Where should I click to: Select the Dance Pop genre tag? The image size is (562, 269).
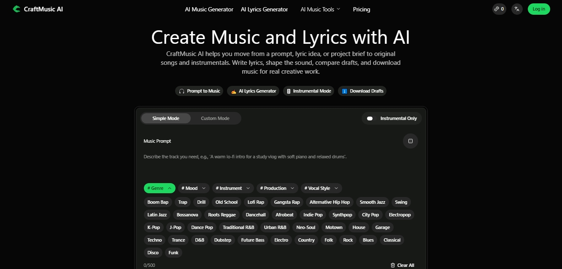coord(202,227)
